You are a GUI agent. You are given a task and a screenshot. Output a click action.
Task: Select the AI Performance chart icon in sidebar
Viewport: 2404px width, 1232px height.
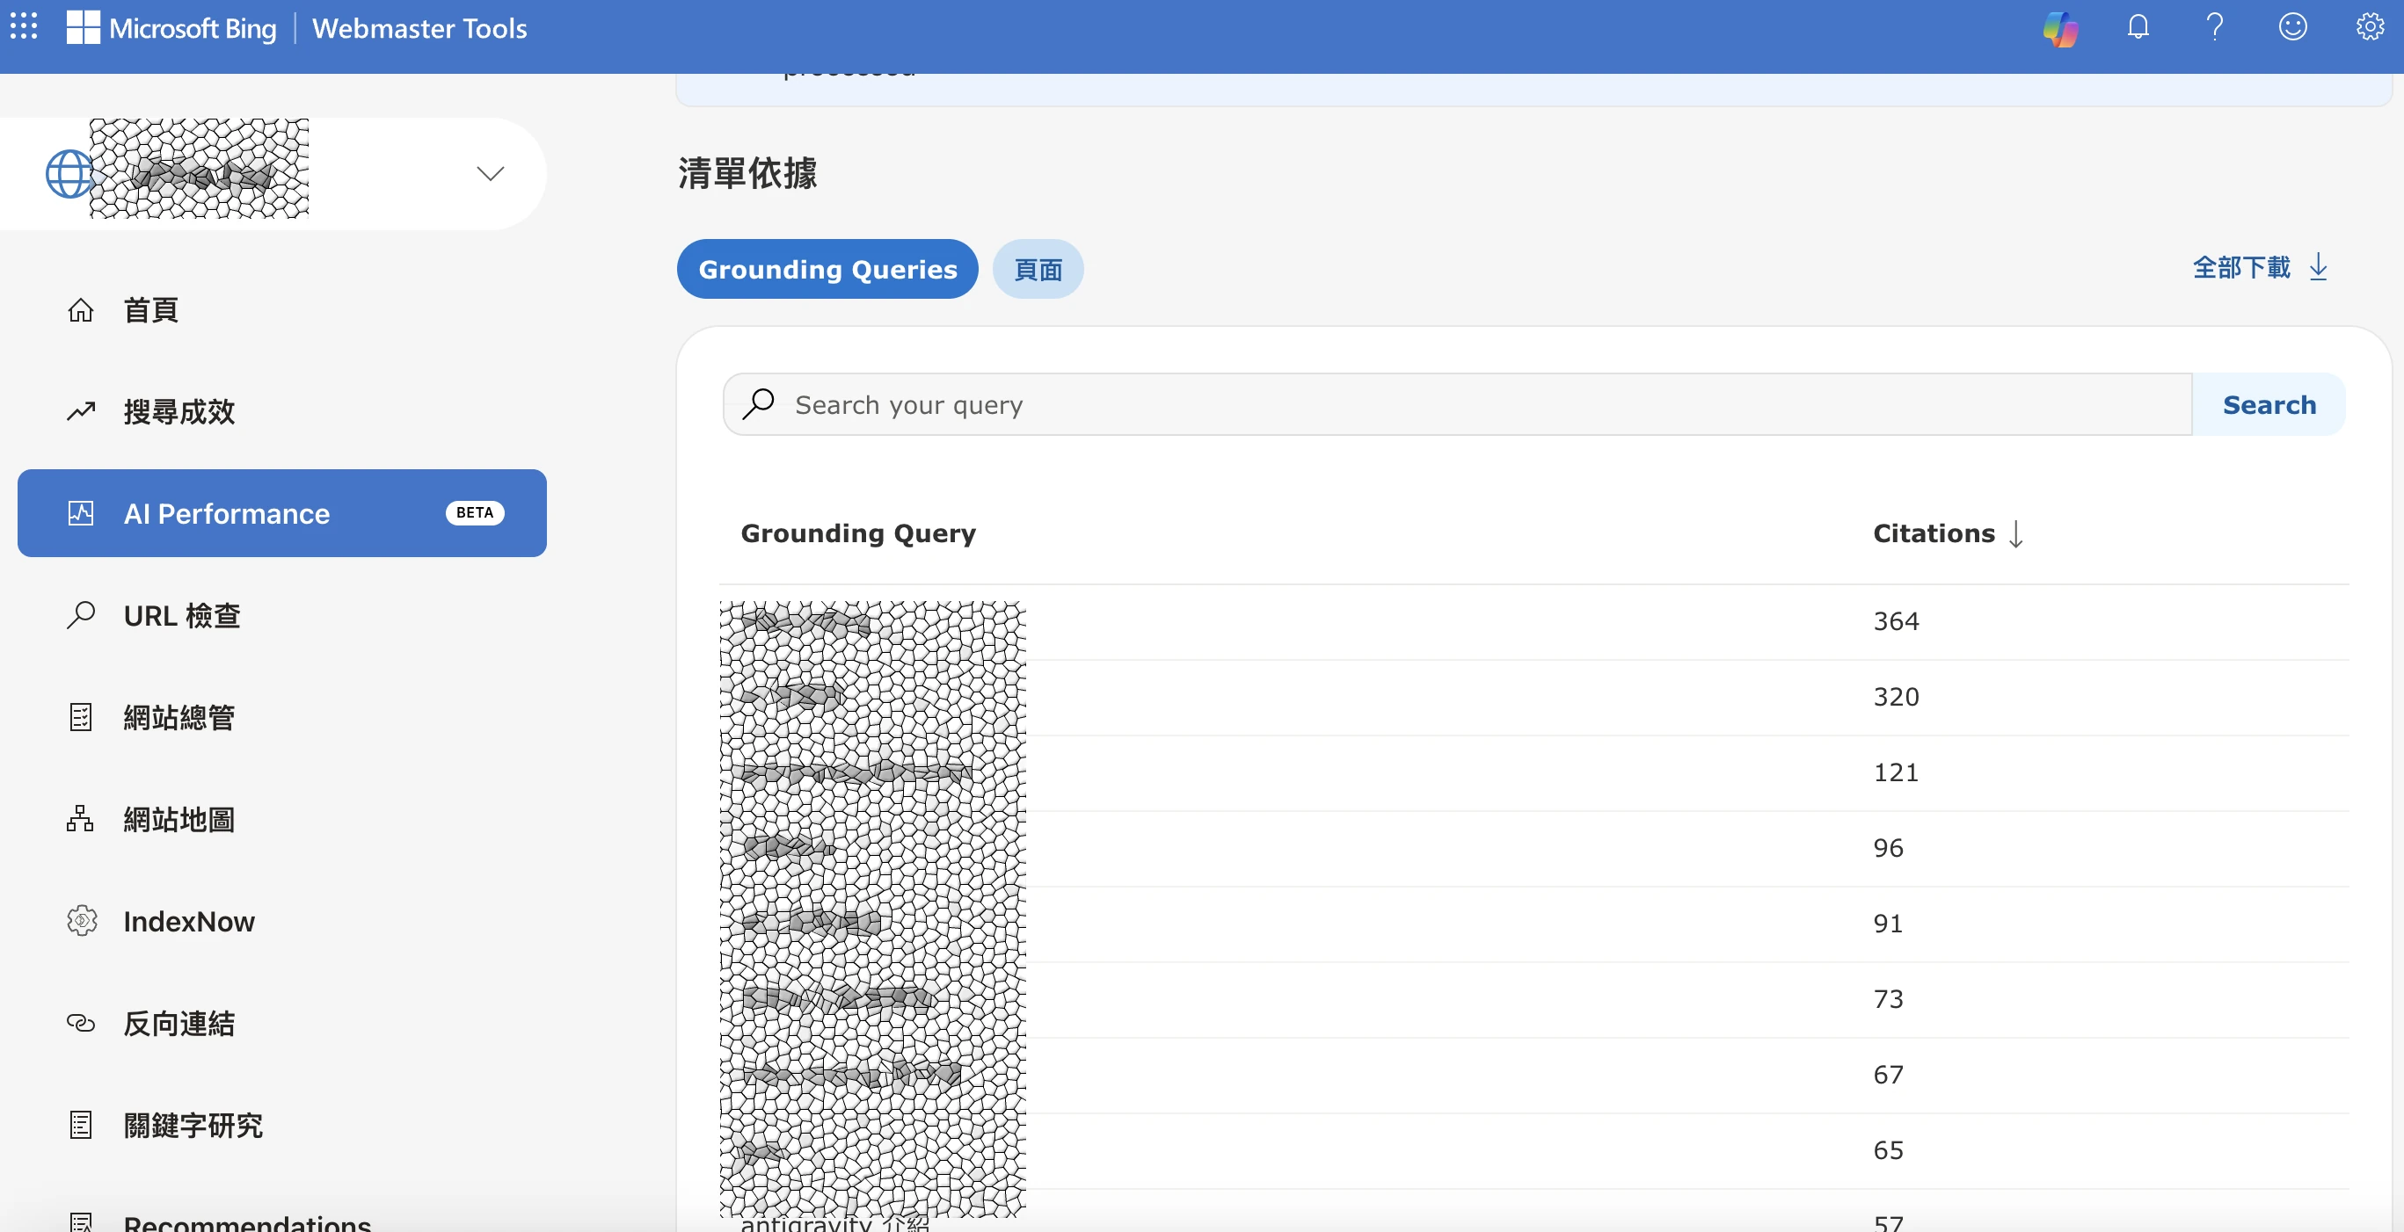(x=81, y=512)
